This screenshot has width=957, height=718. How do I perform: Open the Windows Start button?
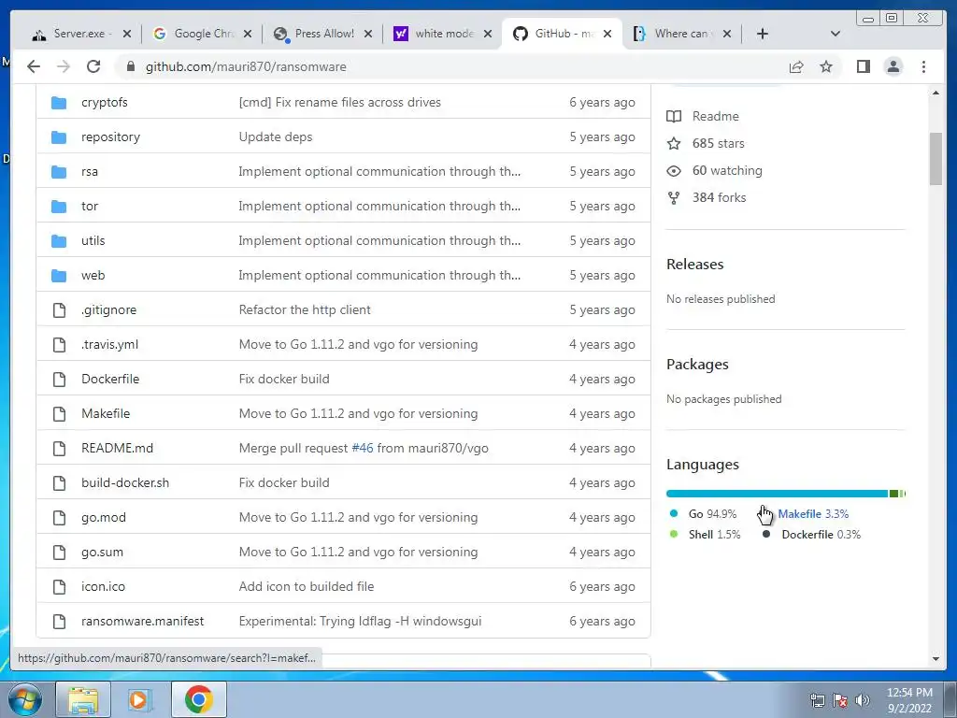coord(24,699)
